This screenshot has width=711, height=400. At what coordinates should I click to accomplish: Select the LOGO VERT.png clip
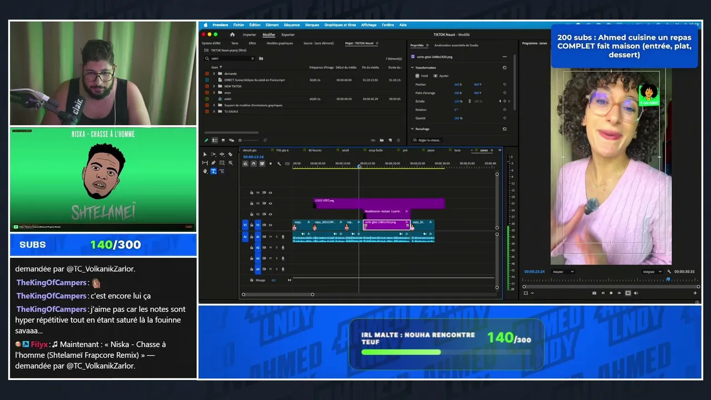pos(379,203)
